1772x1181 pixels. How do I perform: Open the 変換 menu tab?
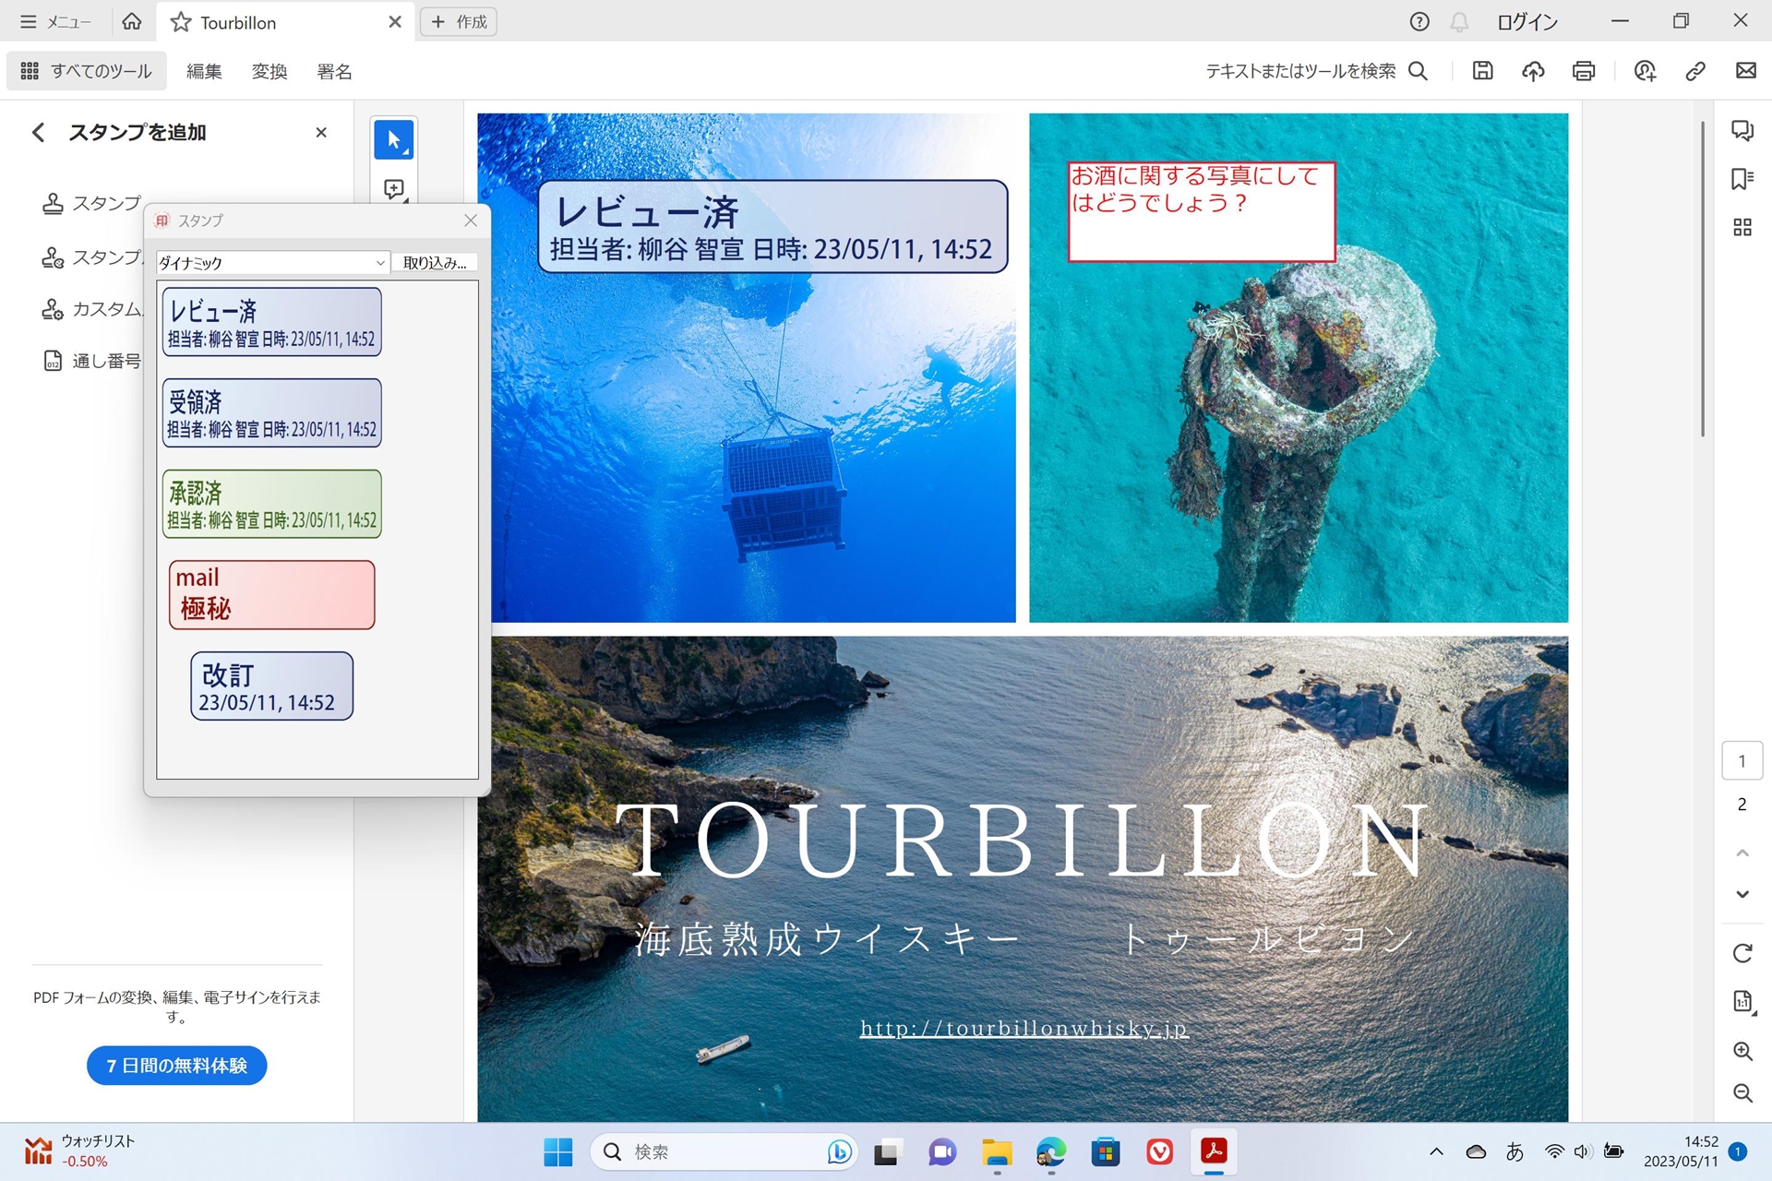[269, 72]
